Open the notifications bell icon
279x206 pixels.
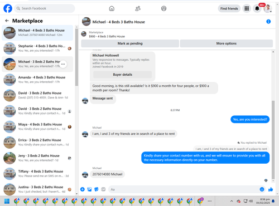point(257,8)
